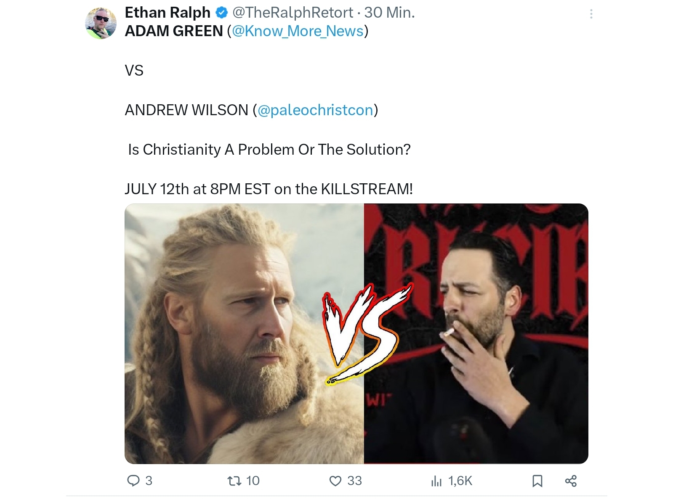Open the three-dot more options menu
Screen dimensions: 673x499
point(591,14)
